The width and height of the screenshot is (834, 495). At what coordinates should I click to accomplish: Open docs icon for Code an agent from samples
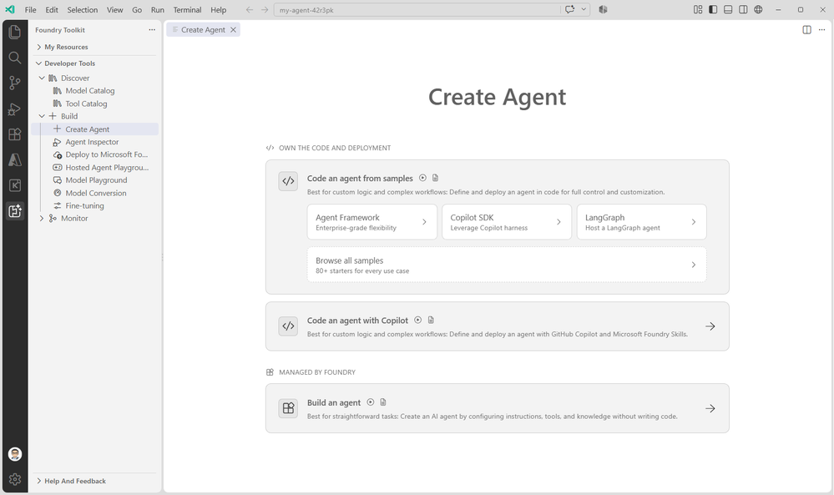[x=435, y=178]
